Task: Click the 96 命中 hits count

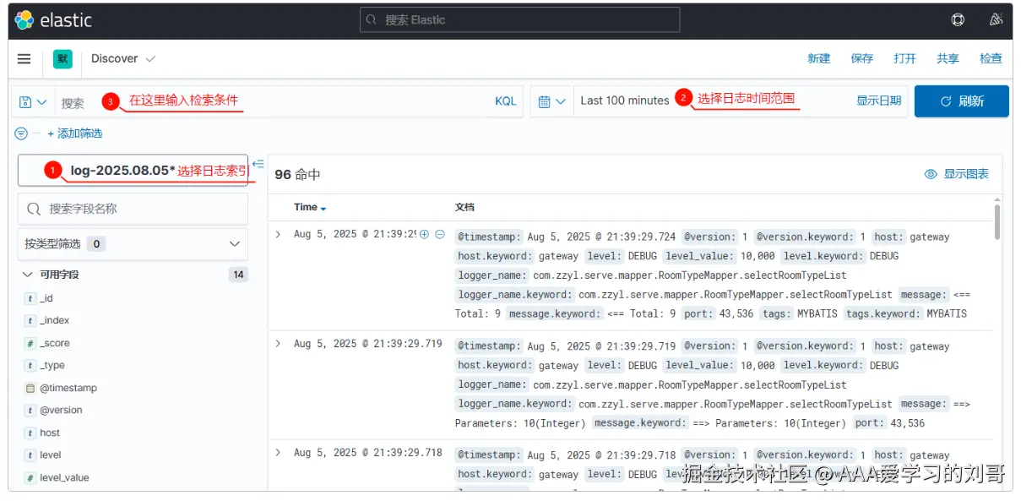Action: tap(297, 175)
